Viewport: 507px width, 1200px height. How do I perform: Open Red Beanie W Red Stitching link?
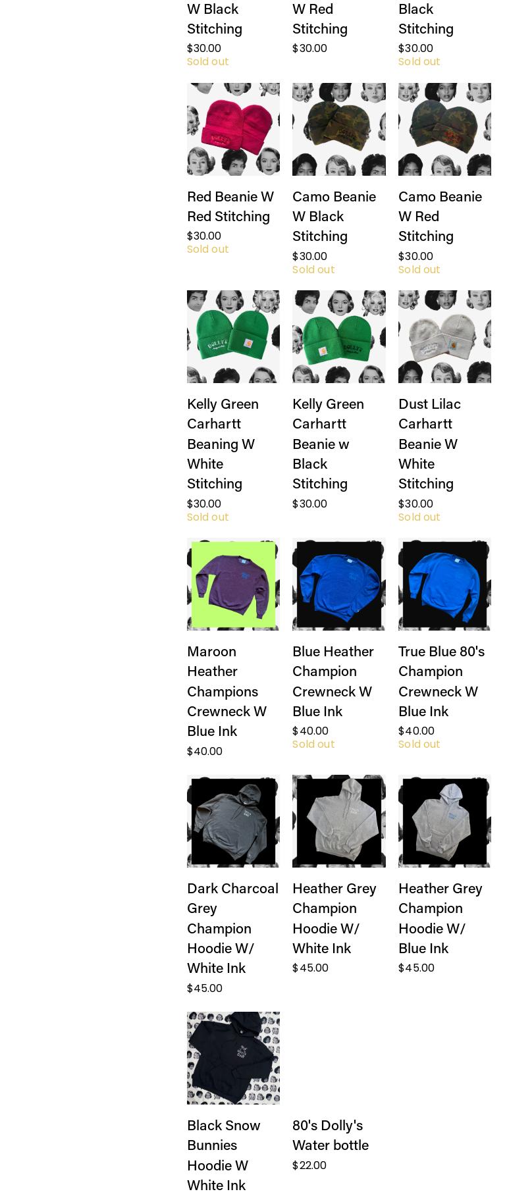(x=230, y=207)
